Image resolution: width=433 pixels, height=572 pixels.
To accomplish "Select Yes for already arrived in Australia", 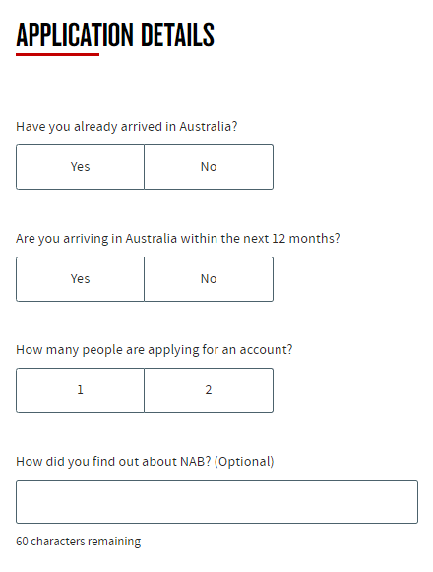I will tap(80, 167).
